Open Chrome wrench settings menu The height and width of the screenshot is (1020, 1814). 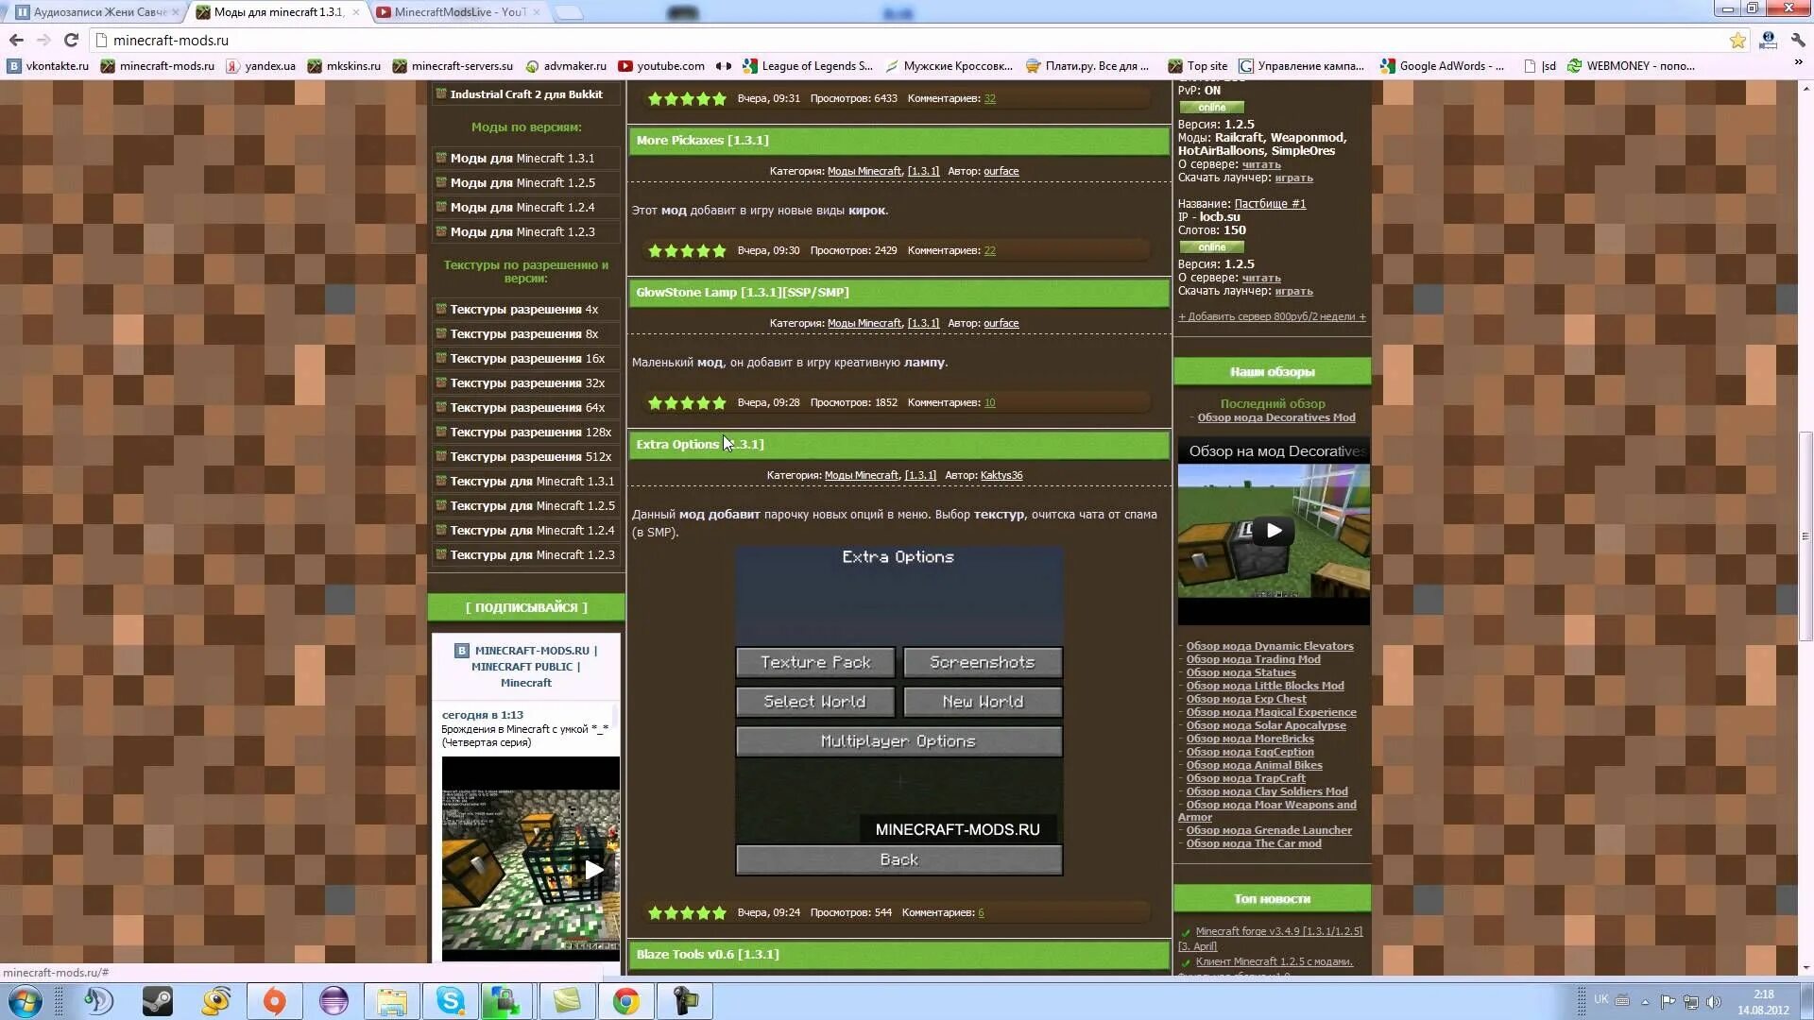pyautogui.click(x=1798, y=40)
